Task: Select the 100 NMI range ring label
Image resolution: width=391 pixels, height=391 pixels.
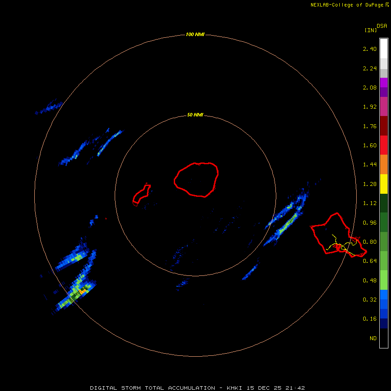Action: [x=195, y=34]
